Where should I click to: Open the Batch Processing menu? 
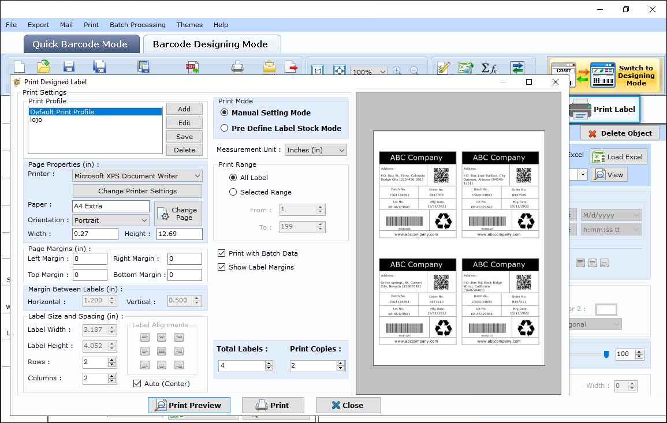pyautogui.click(x=137, y=25)
